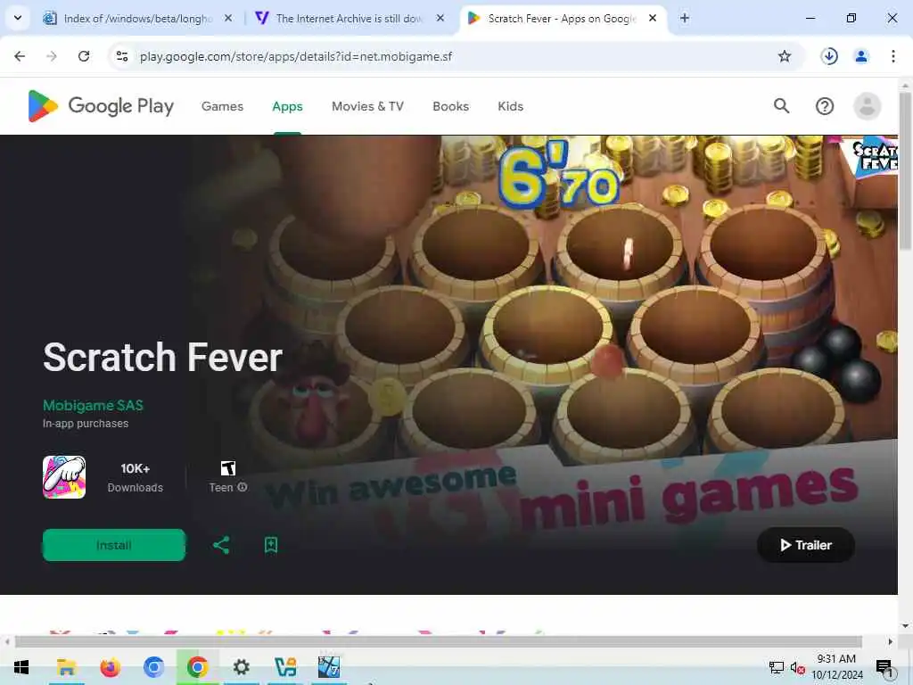Image resolution: width=913 pixels, height=685 pixels.
Task: View site information icon in address bar
Action: click(x=122, y=56)
